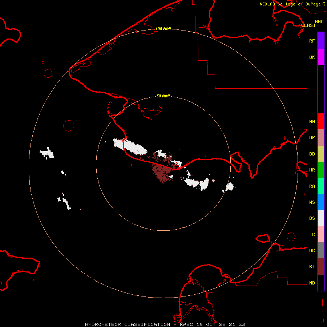This screenshot has width=327, height=327.
Task: Click the DS white legend swatch
Action: [x=321, y=218]
